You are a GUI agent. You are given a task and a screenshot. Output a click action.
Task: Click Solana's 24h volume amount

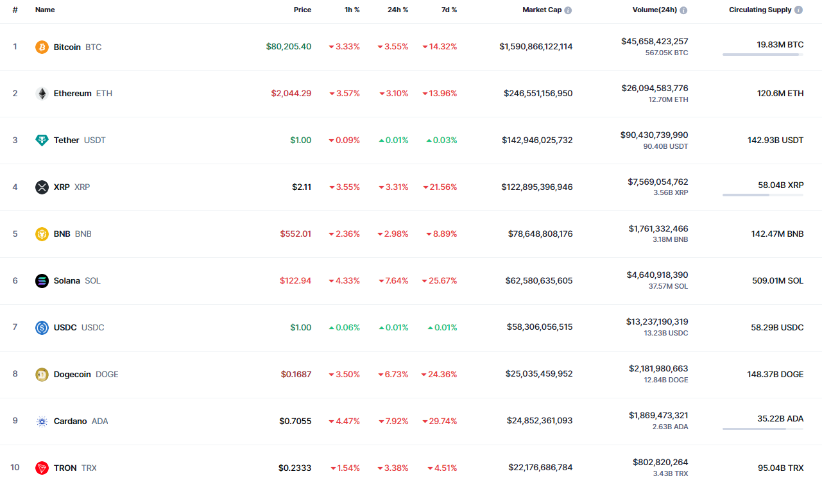657,275
